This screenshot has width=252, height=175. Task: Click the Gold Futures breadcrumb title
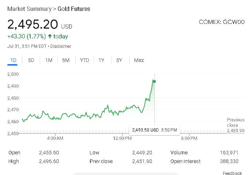(x=74, y=9)
